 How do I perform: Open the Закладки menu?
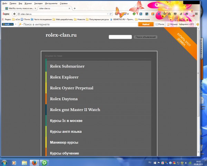click(38, 3)
